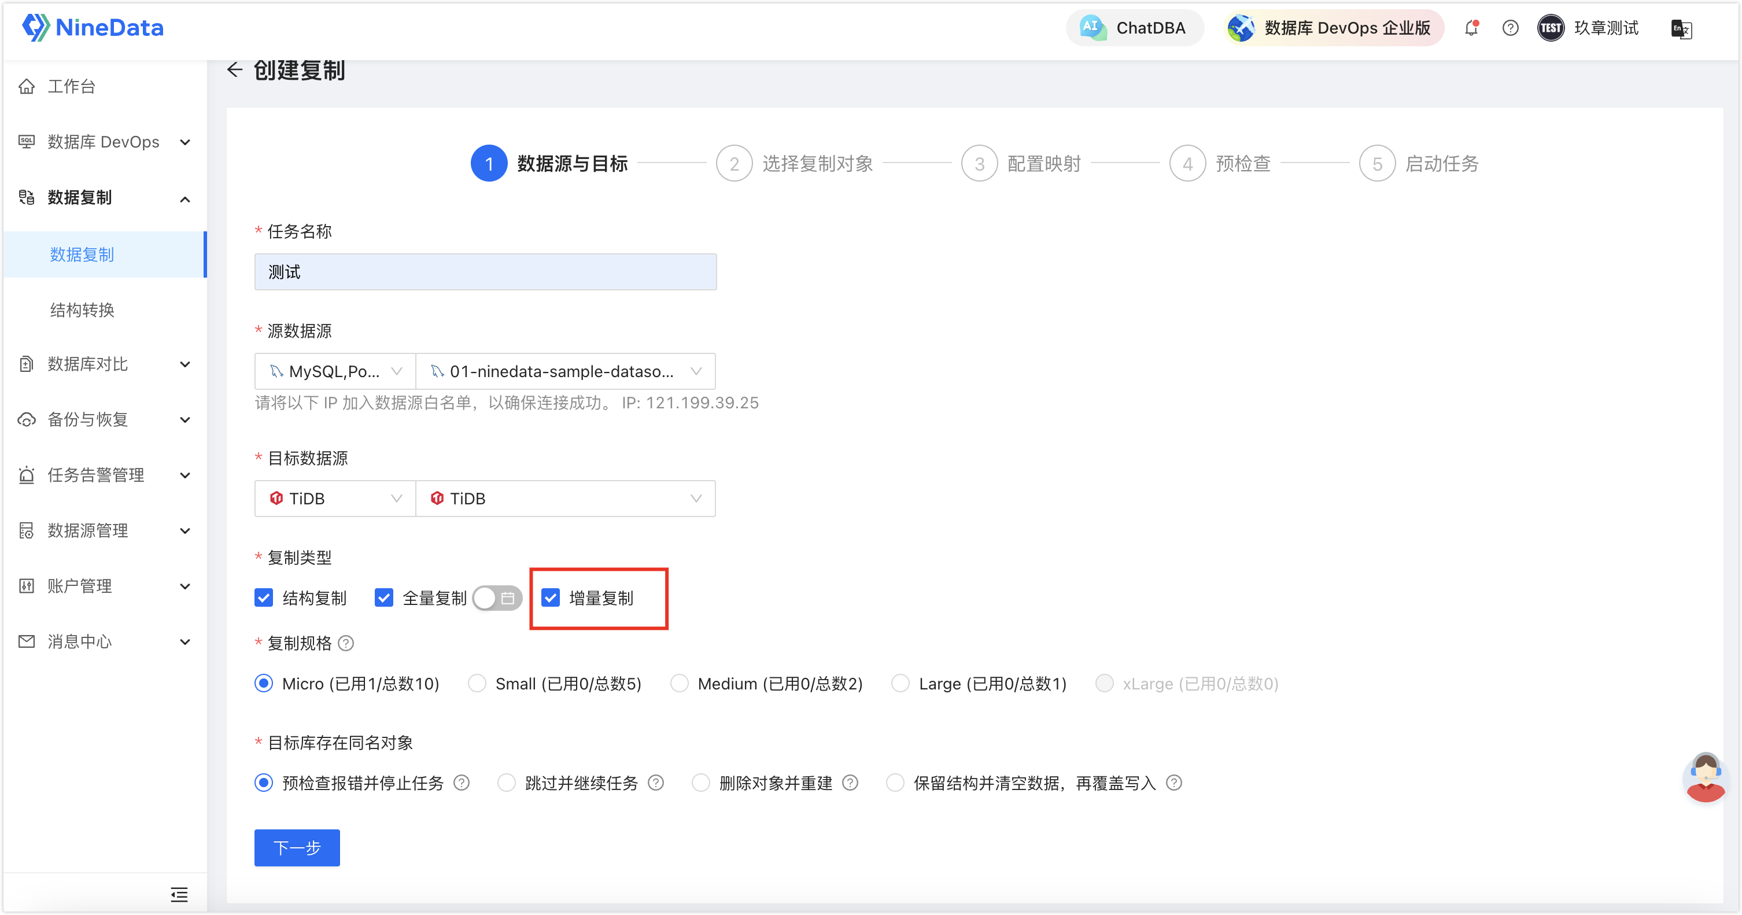Select the Medium spec radio button

tap(679, 684)
